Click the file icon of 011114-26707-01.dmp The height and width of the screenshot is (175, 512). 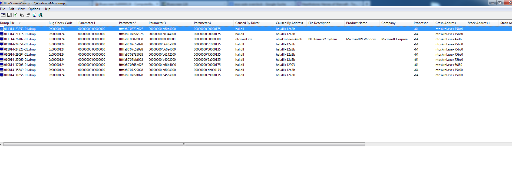(x=2, y=39)
